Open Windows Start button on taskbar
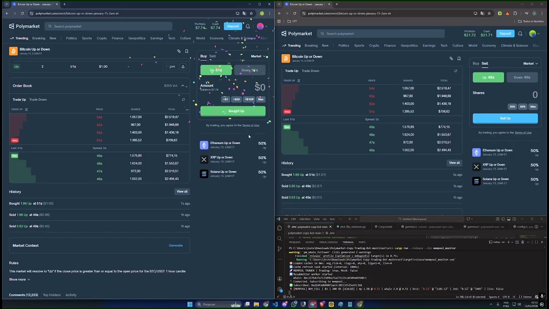549x309 pixels. pyautogui.click(x=190, y=304)
